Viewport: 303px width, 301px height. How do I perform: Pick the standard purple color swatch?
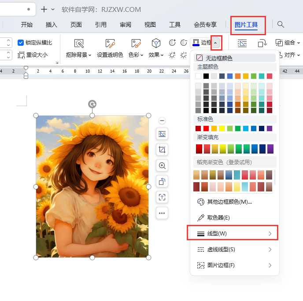tap(270, 128)
